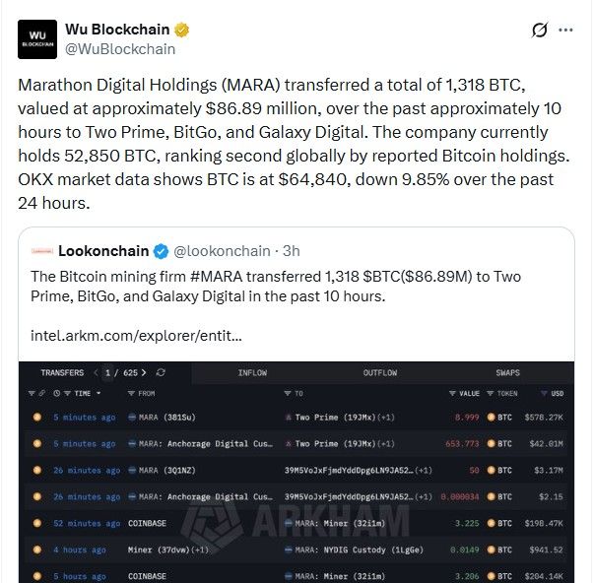
Task: Click the BTC coin icon in first row
Action: 493,417
